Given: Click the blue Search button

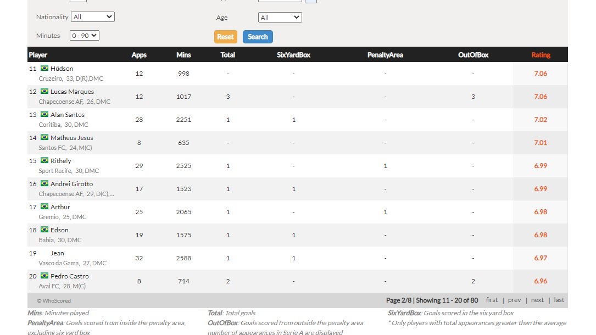Looking at the screenshot, I should (258, 37).
